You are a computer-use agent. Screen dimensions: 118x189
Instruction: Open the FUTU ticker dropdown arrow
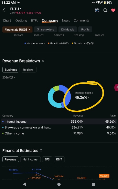20,9
